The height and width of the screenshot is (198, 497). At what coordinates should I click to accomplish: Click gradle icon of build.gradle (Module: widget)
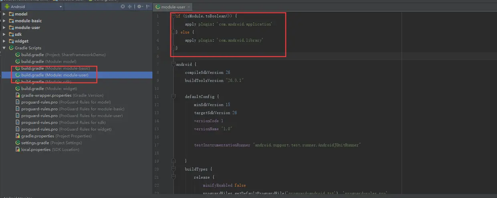pyautogui.click(x=18, y=89)
